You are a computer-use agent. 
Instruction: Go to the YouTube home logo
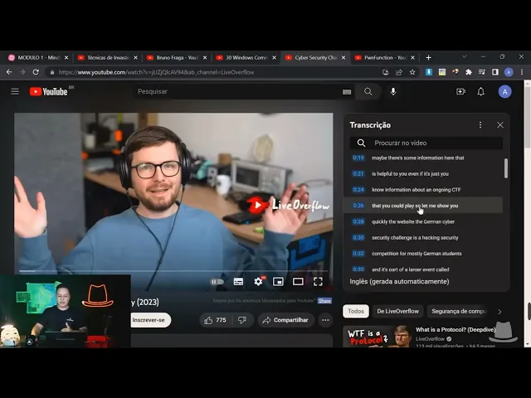tap(48, 92)
